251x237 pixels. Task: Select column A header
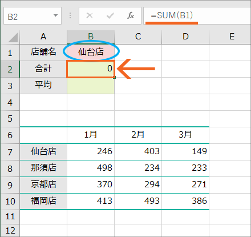click(43, 37)
